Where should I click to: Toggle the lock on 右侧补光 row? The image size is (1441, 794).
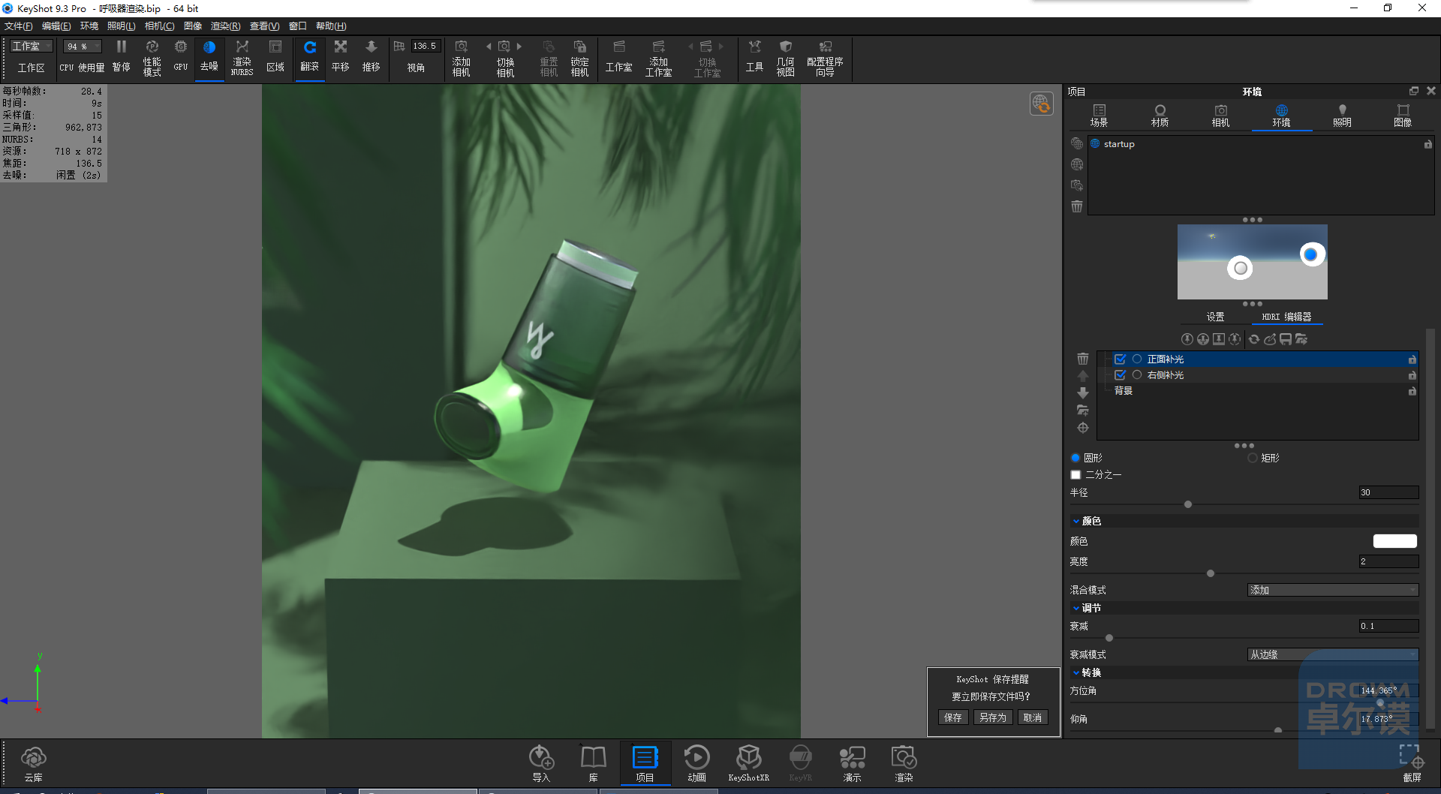pos(1412,375)
